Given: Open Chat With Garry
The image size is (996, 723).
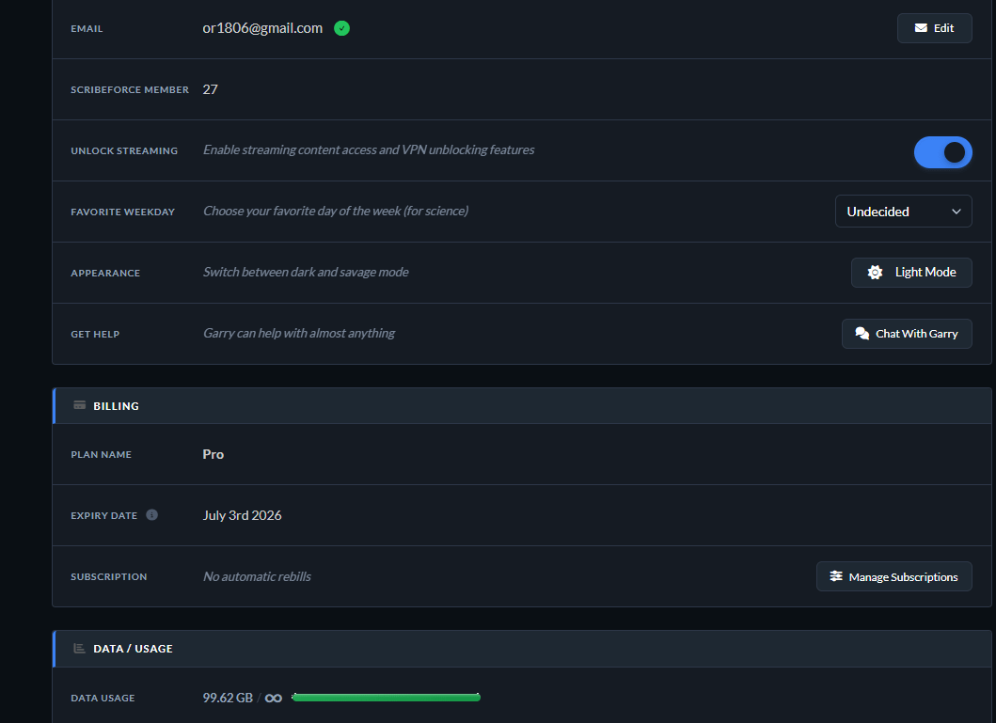Looking at the screenshot, I should [x=907, y=333].
